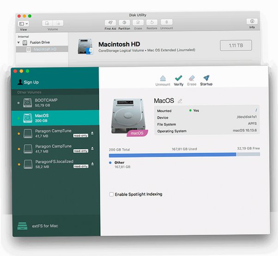The height and width of the screenshot is (256, 278).
Task: Click Erase icon in Disk Utility toolbar
Action: click(138, 23)
